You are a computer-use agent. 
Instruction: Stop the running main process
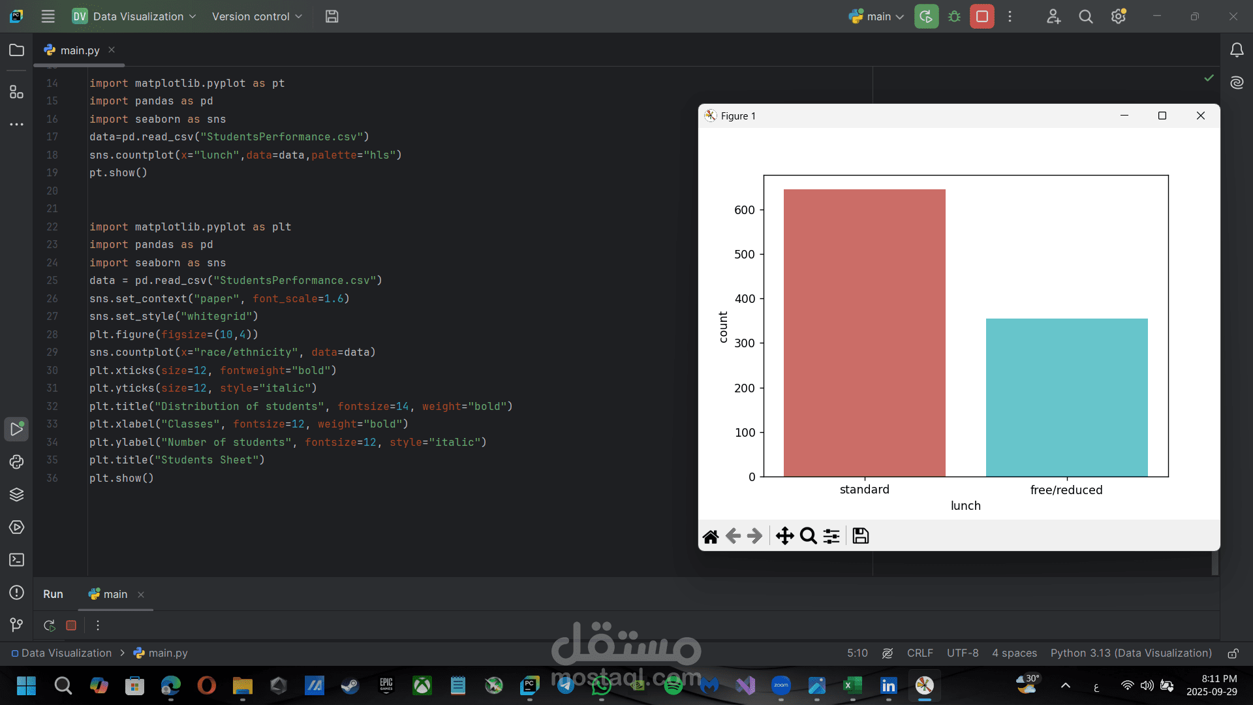[x=982, y=16]
